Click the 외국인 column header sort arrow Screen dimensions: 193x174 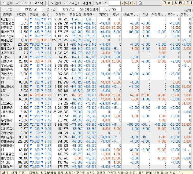pyautogui.click(x=94, y=15)
